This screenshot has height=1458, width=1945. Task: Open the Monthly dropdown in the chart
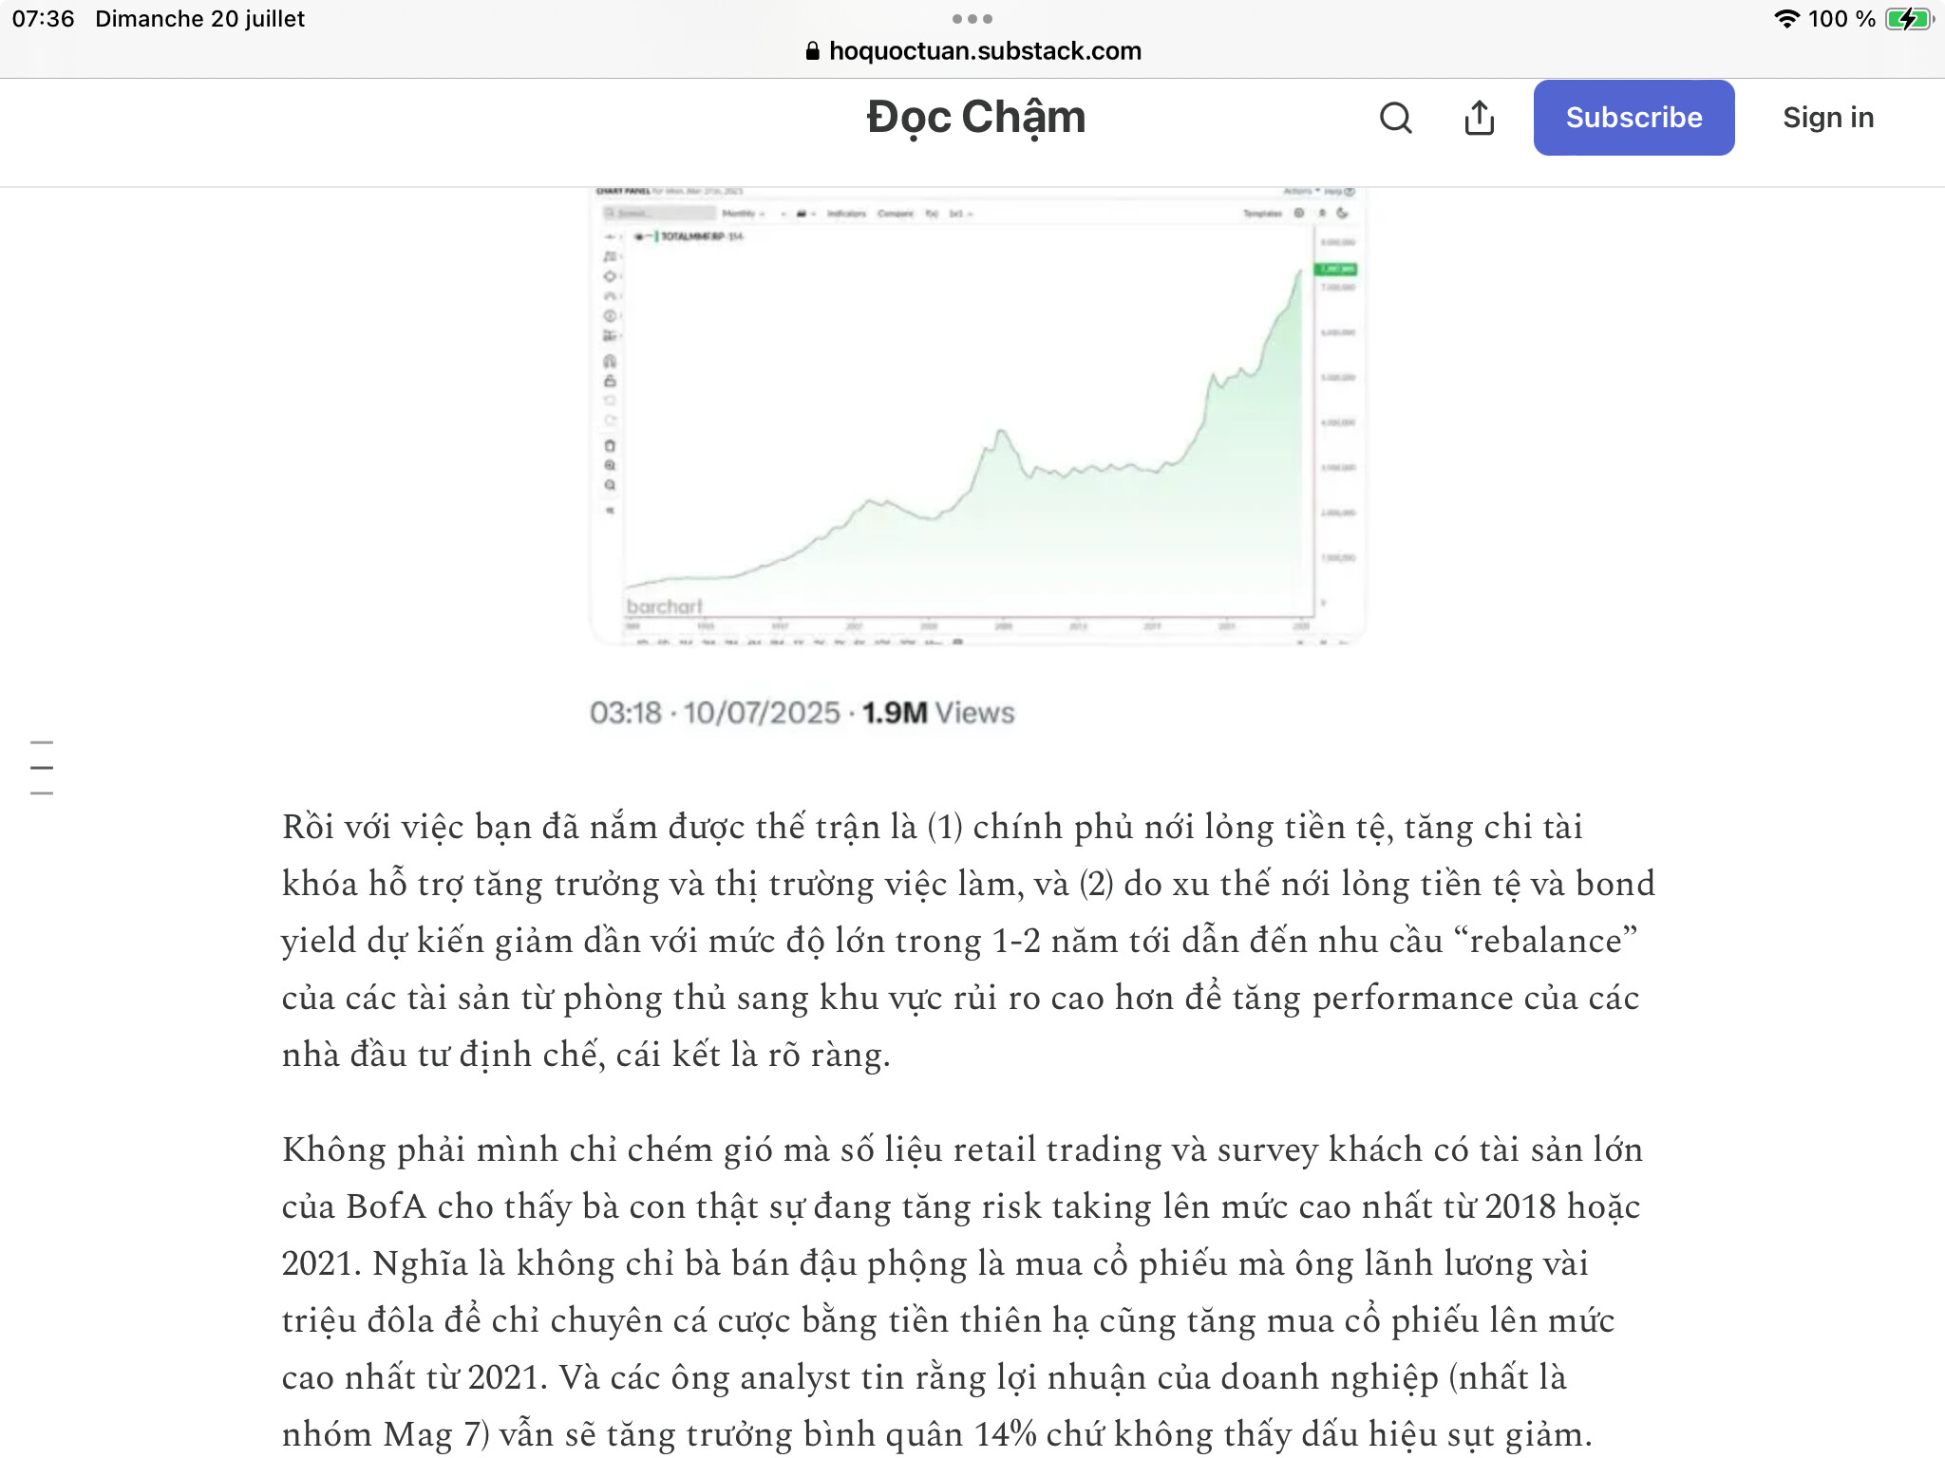743,214
